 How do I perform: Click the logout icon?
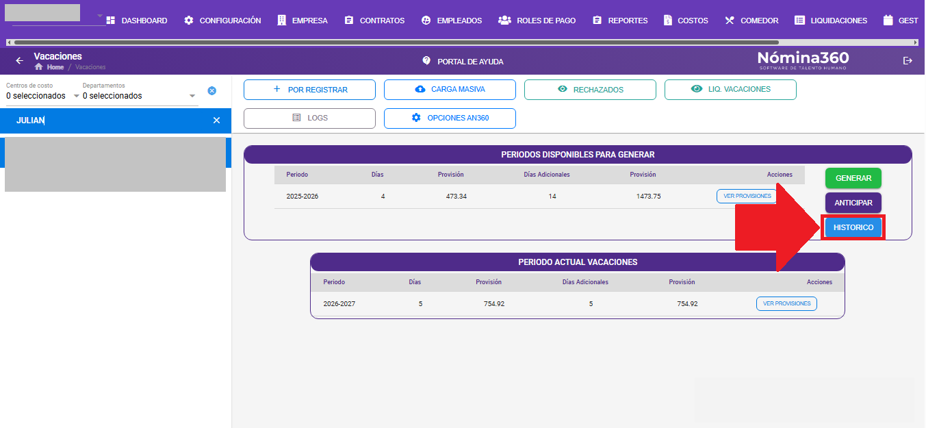point(908,61)
